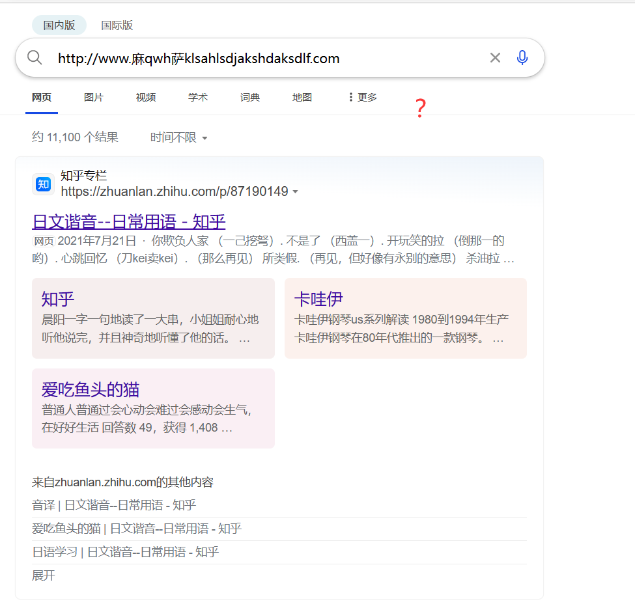
Task: Click the 来自zhuanlan.zhihu.com的其他内容 heading
Action: (122, 482)
